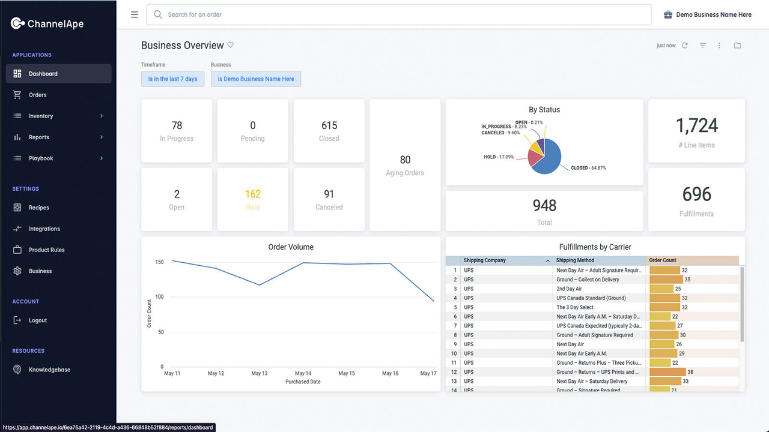Screen dimensions: 769x432
Task: Open the Orders page from the sidebar
Action: click(37, 94)
